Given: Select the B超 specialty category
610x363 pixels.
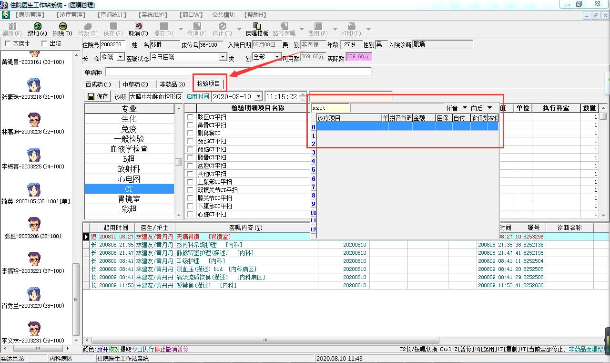Looking at the screenshot, I should pyautogui.click(x=129, y=159).
